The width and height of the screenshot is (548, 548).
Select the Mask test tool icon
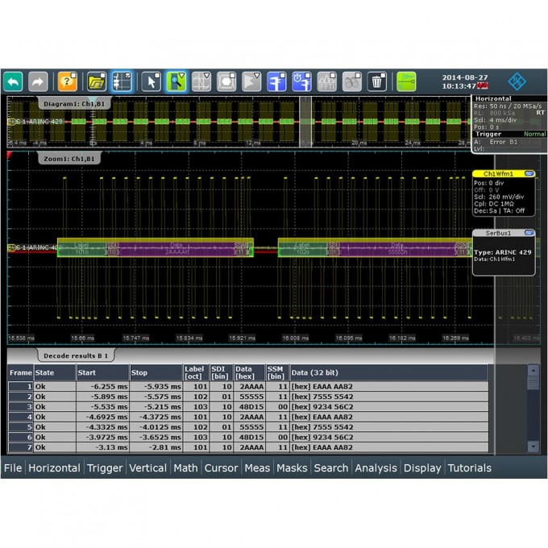(226, 81)
